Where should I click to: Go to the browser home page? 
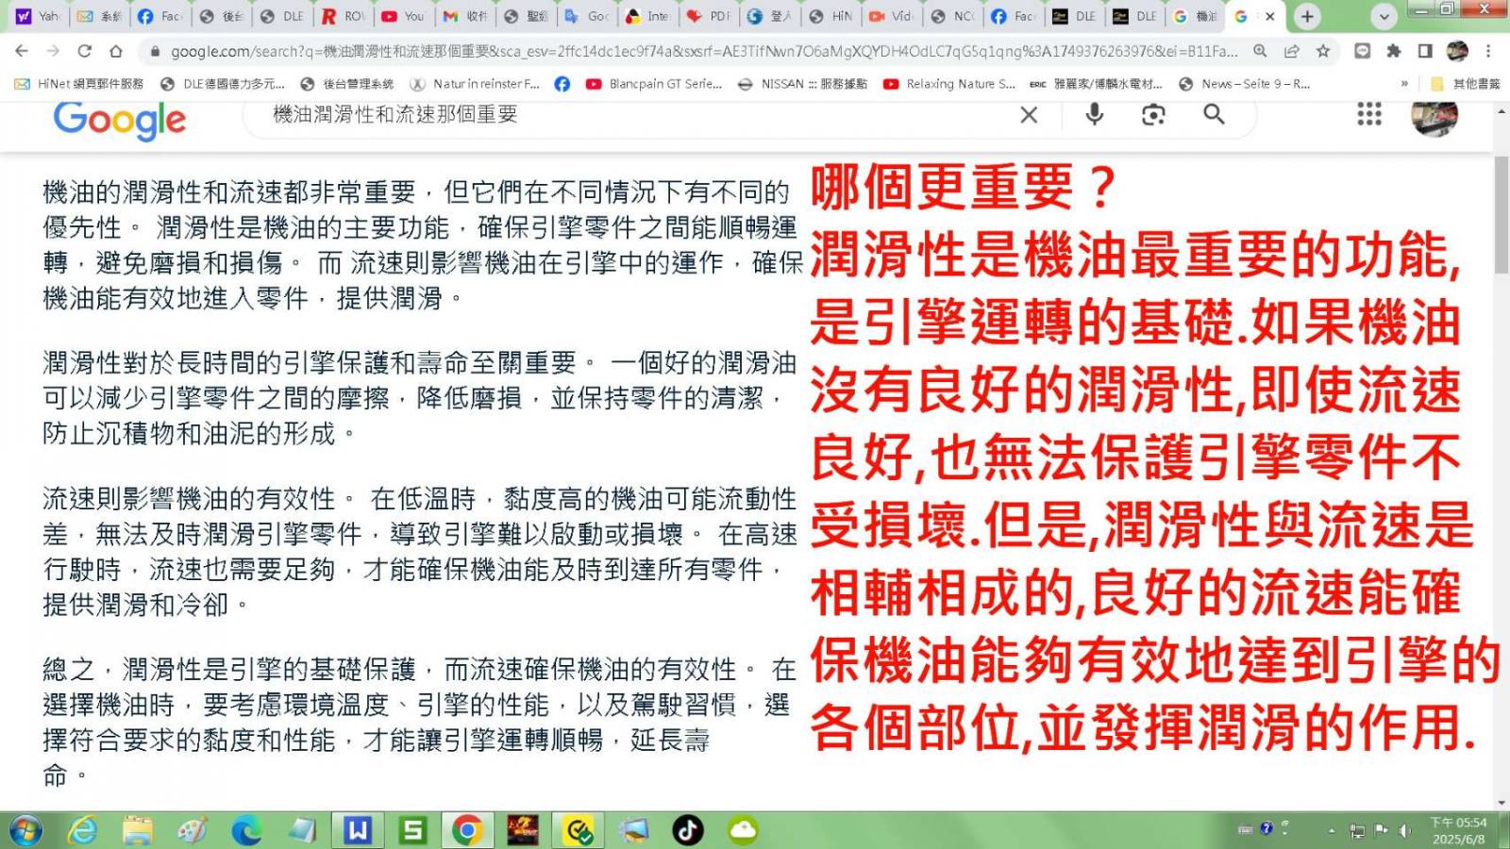pyautogui.click(x=116, y=51)
